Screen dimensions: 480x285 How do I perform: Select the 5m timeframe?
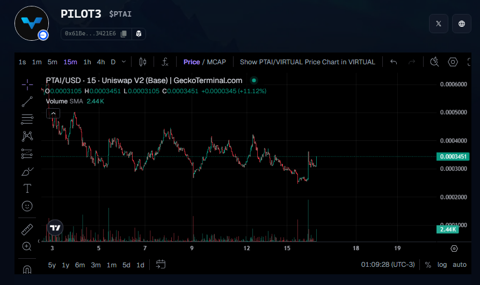click(52, 62)
